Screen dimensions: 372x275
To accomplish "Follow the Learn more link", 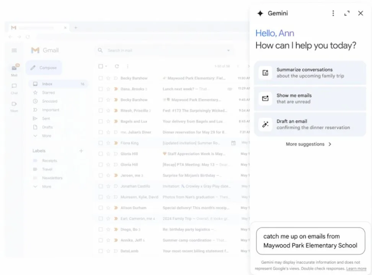I will pyautogui.click(x=356, y=269).
